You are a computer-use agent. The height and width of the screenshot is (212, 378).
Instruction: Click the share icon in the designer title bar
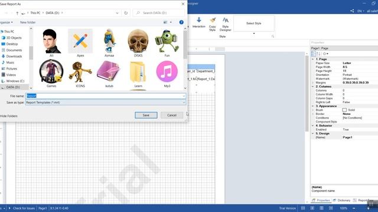[x=352, y=11]
